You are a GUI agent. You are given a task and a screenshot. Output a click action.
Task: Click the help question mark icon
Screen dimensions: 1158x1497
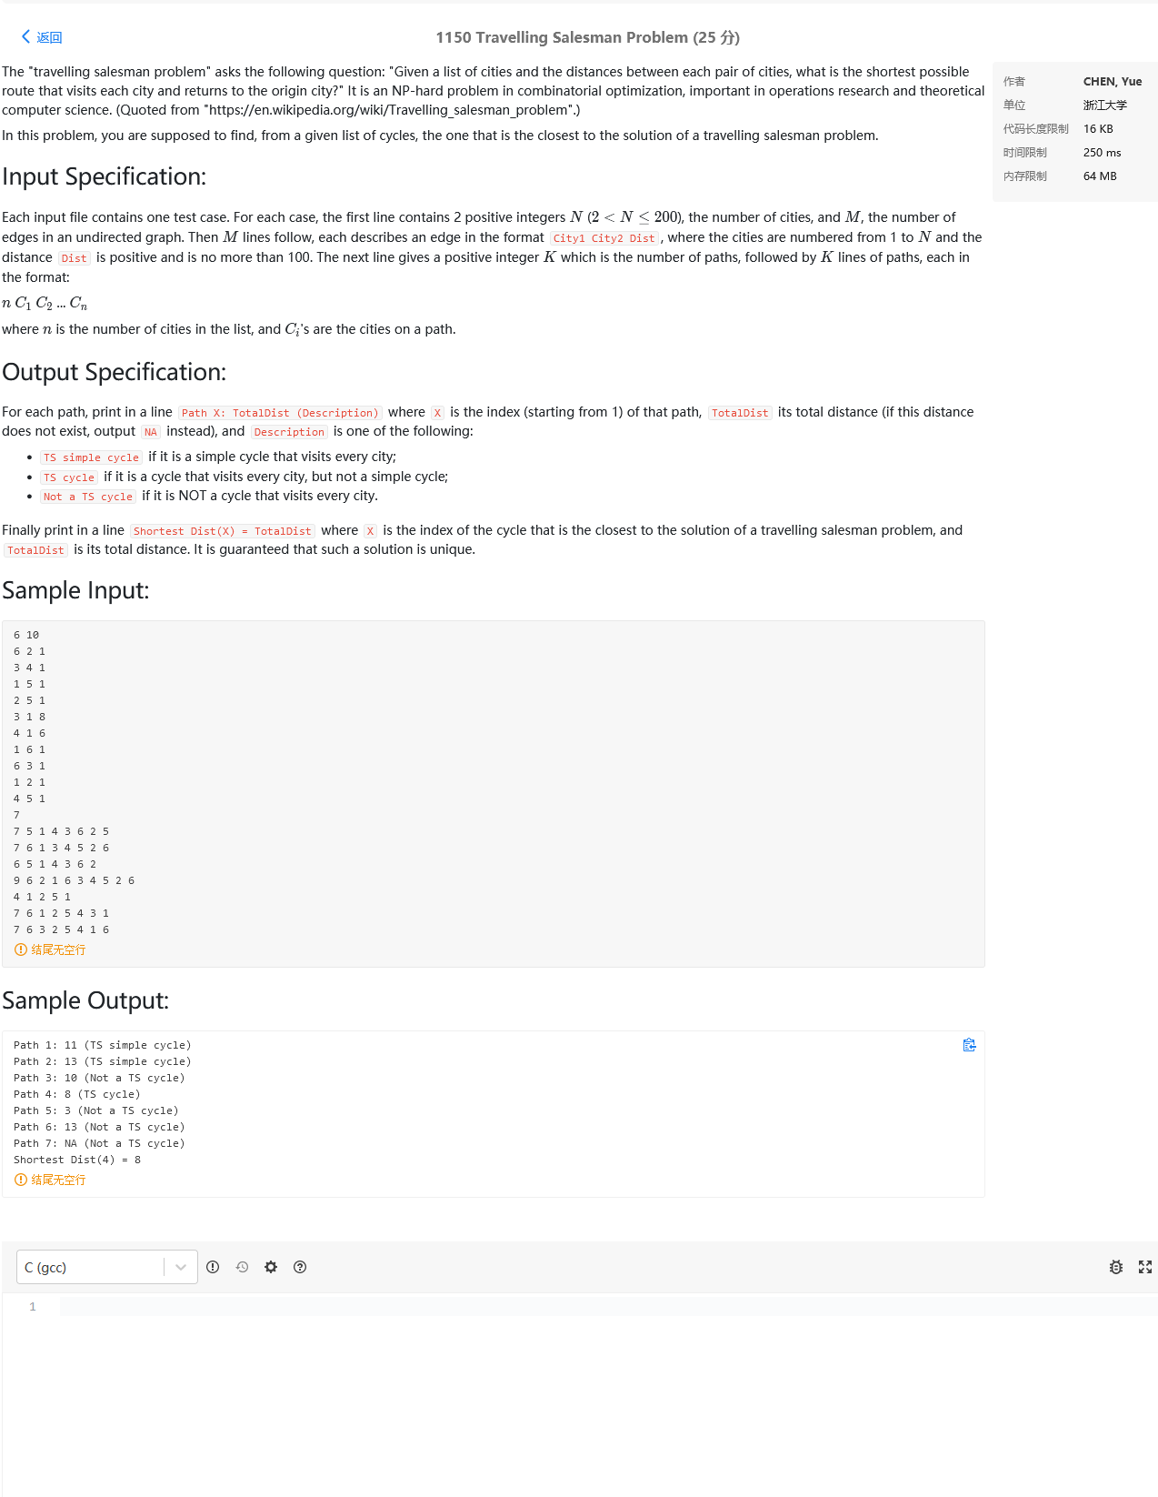[300, 1267]
